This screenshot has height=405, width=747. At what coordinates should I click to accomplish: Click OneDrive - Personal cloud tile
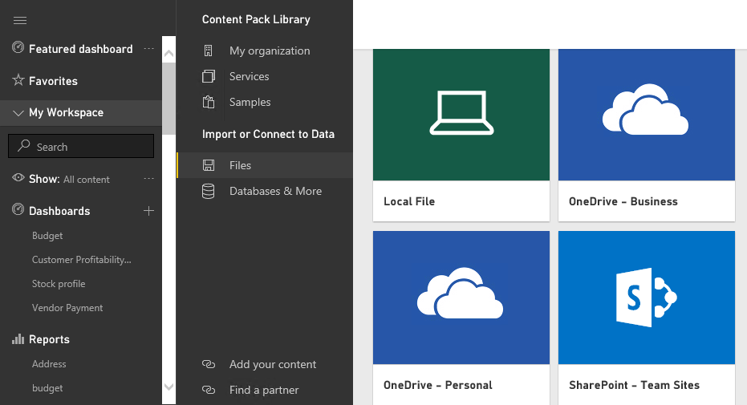(x=461, y=298)
